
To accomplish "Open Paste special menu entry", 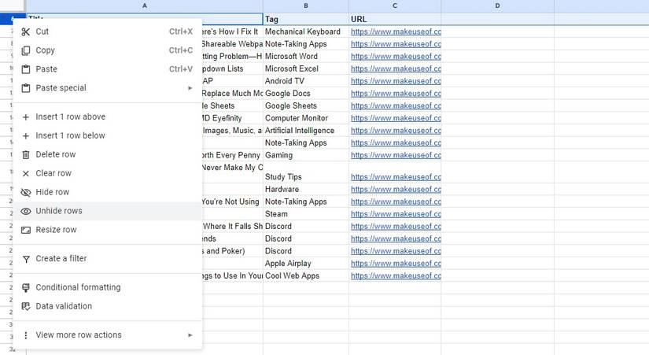I will tap(108, 88).
